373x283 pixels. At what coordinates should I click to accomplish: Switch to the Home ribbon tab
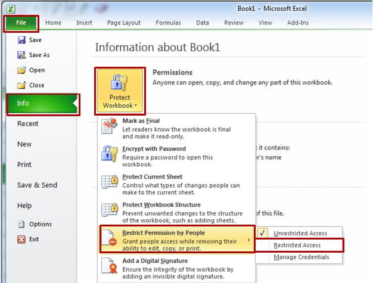53,23
